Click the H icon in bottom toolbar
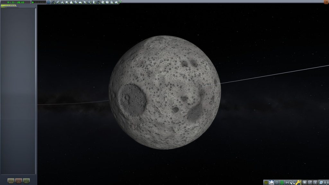Viewport: 329px width, 185px height. pos(287,182)
